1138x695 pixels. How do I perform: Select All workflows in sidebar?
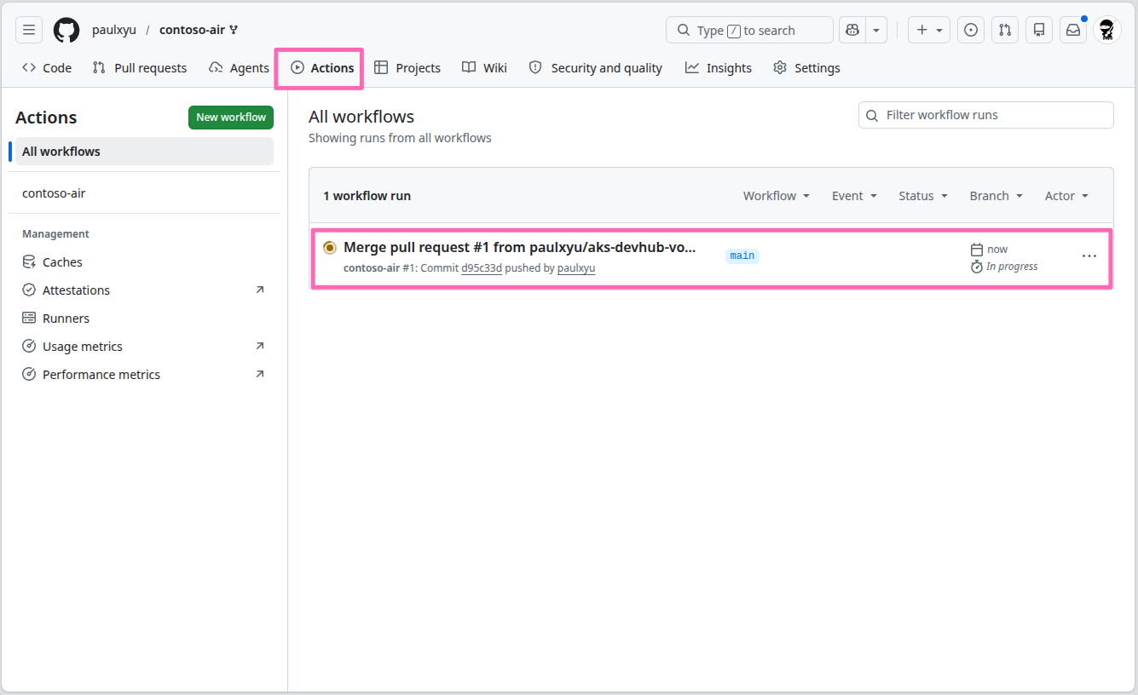coord(144,152)
